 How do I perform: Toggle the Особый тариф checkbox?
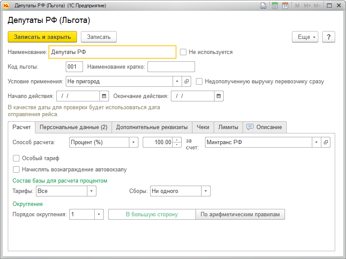click(x=16, y=158)
